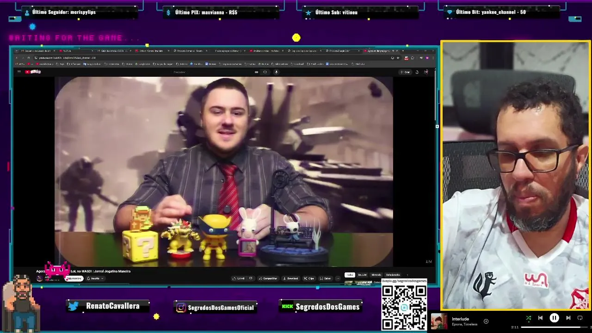Image resolution: width=592 pixels, height=333 pixels.
Task: Open the YouTube notifications bell
Action: [417, 72]
